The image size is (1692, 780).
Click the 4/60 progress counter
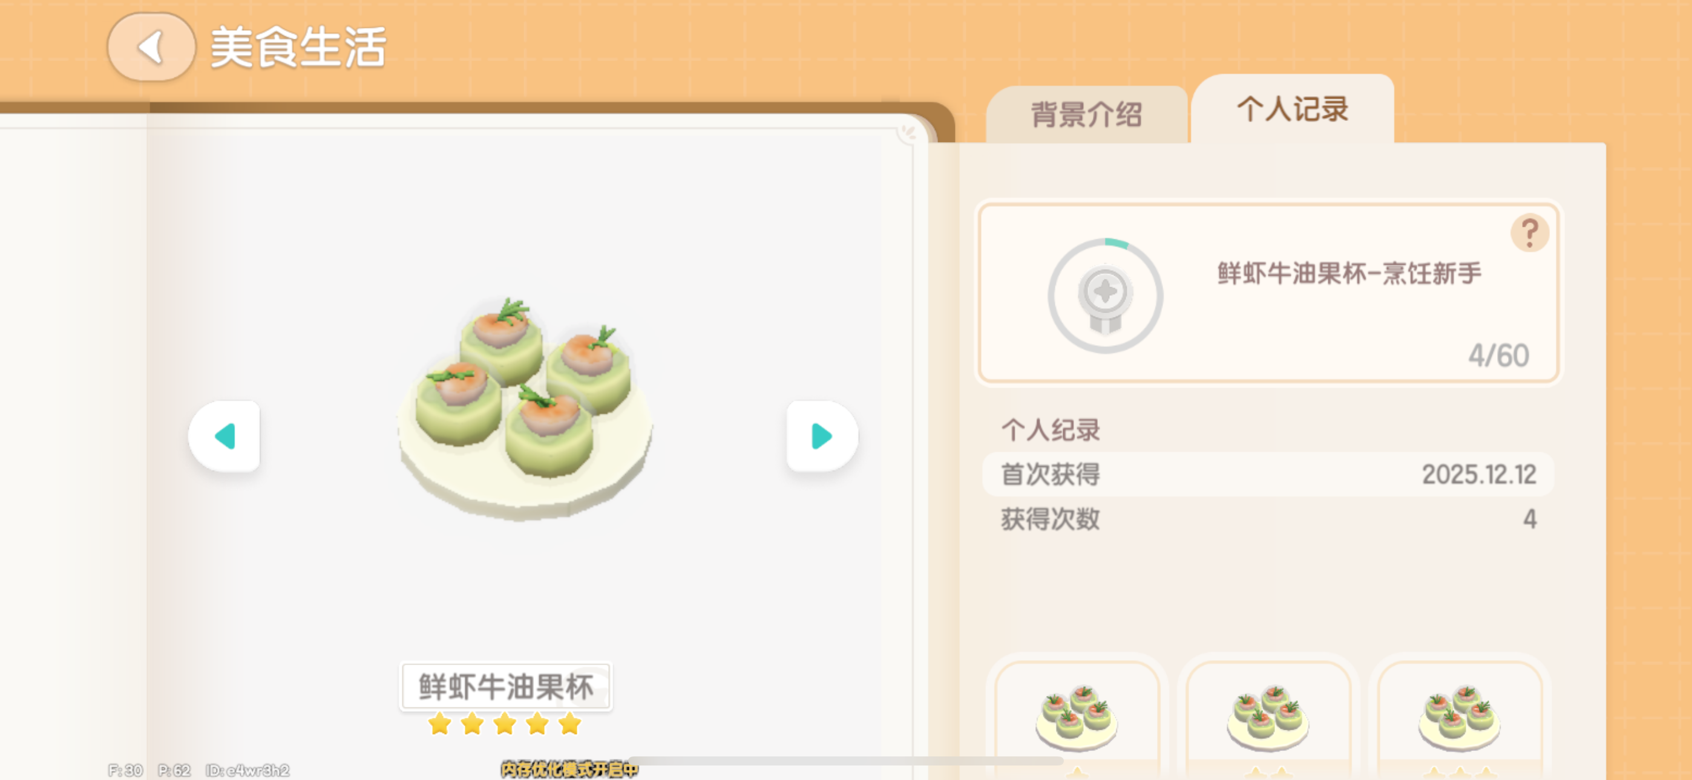(x=1498, y=355)
